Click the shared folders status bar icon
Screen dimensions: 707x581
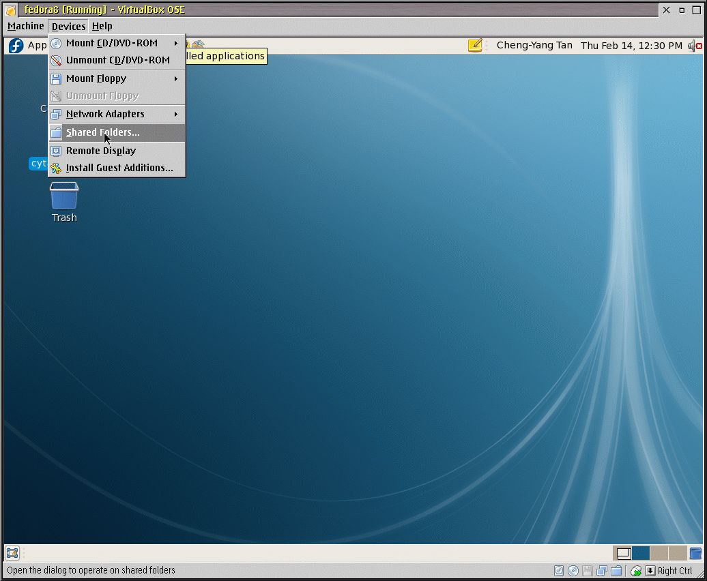(x=616, y=571)
